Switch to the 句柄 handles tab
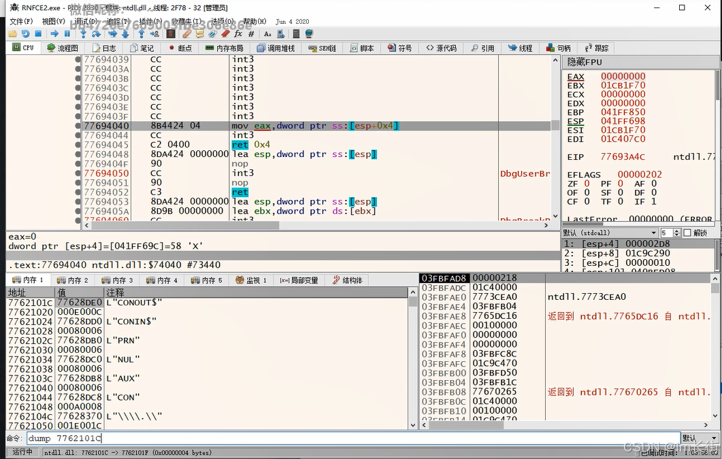The width and height of the screenshot is (722, 459). pos(558,48)
